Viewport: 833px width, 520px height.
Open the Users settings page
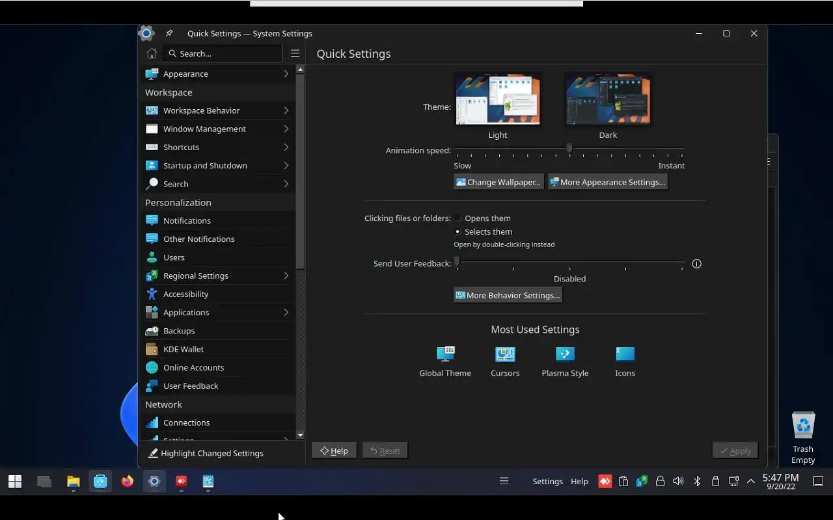(217, 257)
